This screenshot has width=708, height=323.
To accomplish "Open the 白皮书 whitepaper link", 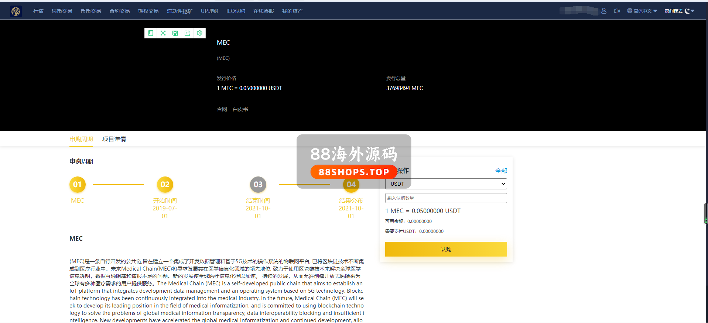I will [240, 109].
